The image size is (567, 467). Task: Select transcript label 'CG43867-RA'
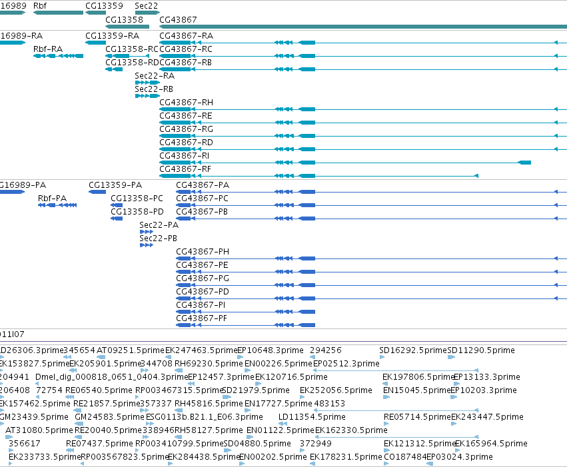[x=187, y=36]
